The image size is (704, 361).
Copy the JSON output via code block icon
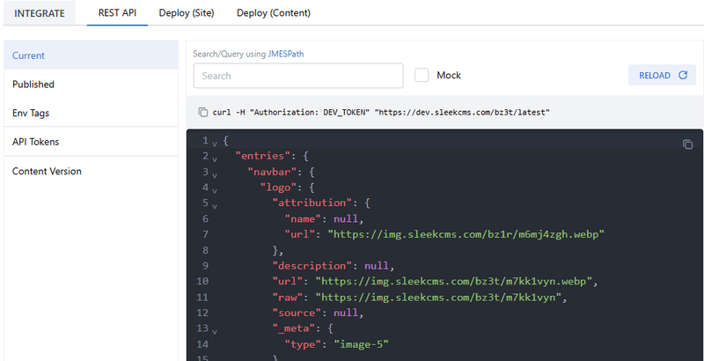(687, 144)
